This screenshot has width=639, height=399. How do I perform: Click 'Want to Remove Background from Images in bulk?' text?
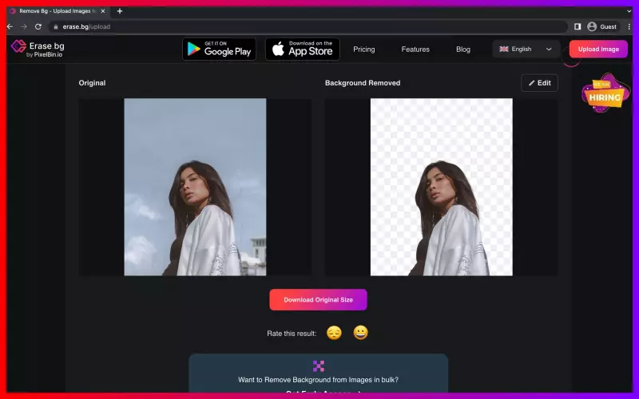pos(318,380)
